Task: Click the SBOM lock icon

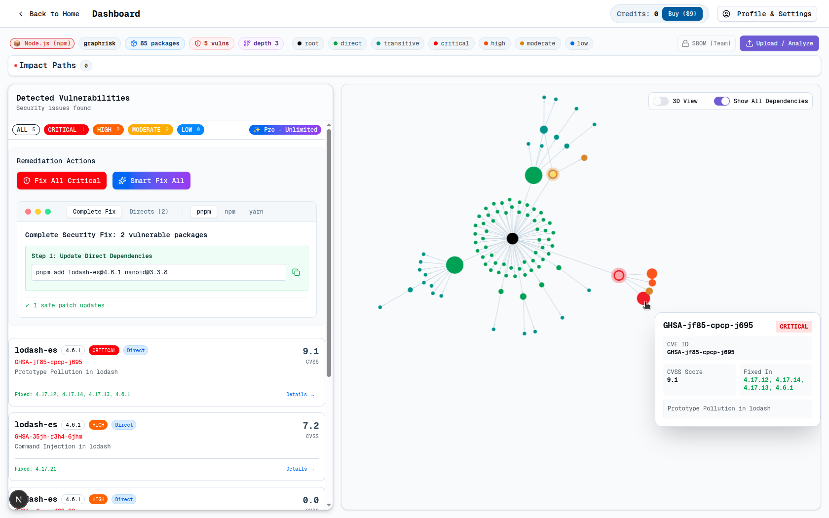Action: (685, 43)
